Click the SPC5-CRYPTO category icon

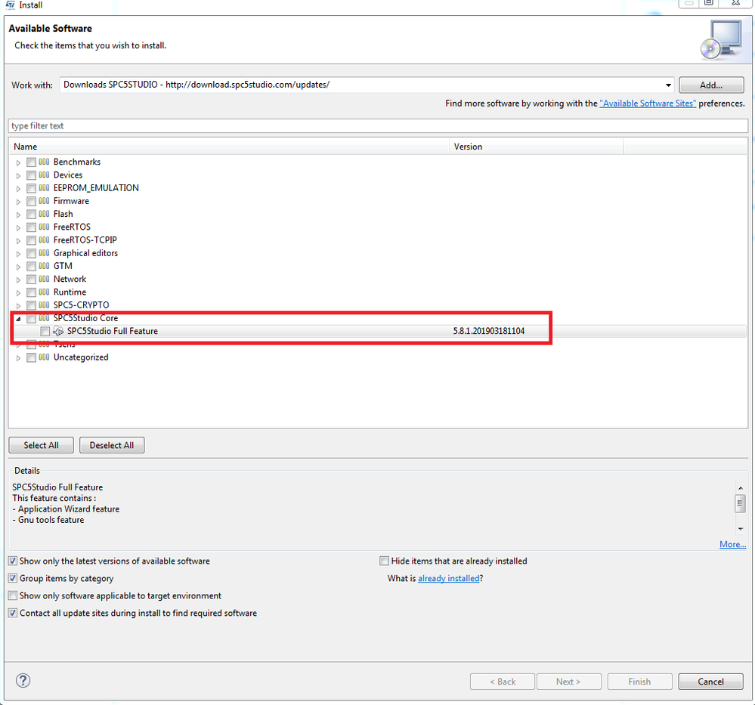[x=44, y=305]
